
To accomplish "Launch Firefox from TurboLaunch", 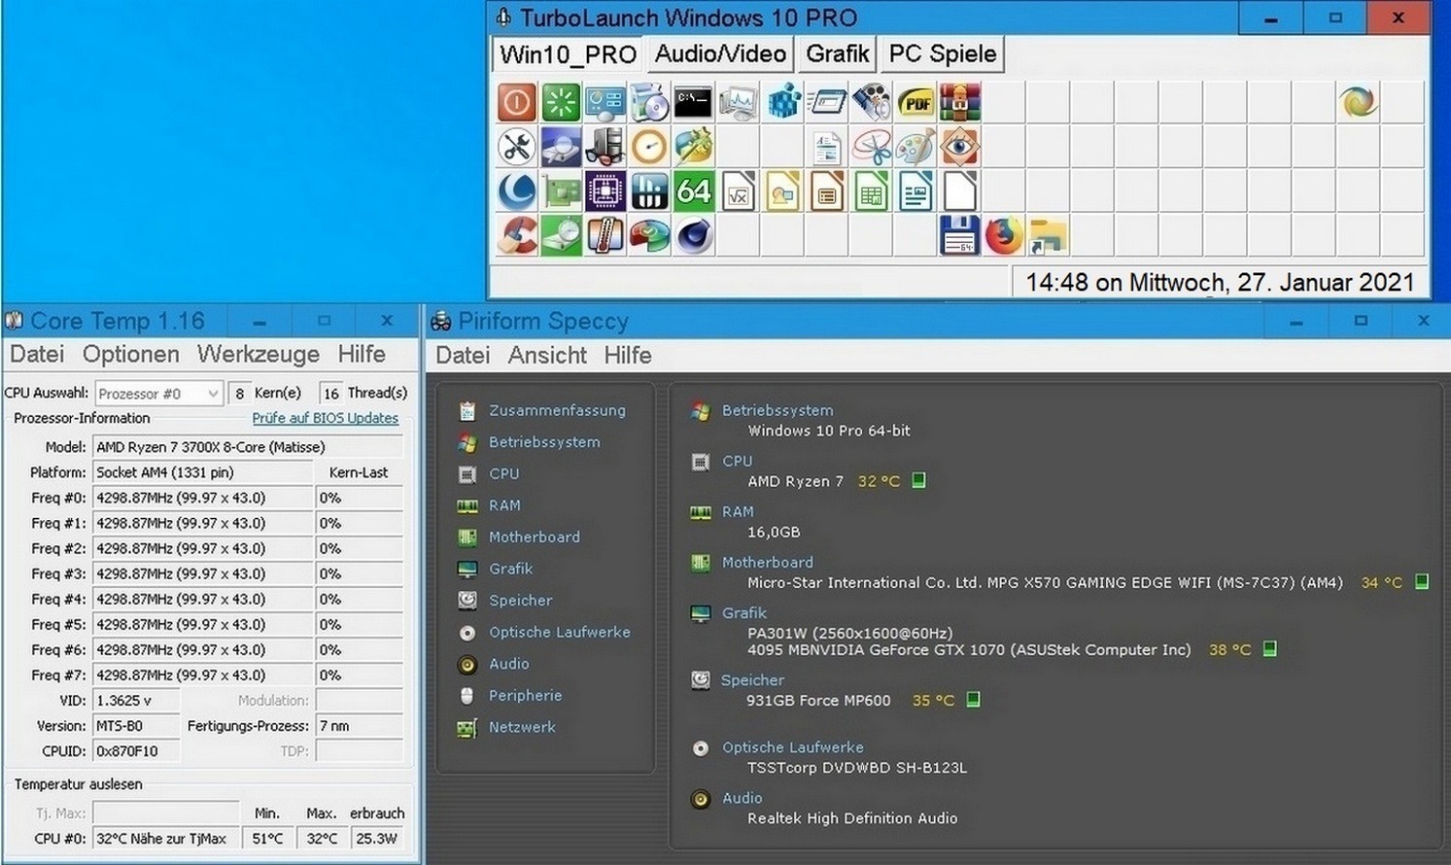I will 1004,236.
